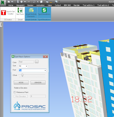Click the SSCreator panel label
The height and width of the screenshot is (117, 114).
tap(8, 20)
